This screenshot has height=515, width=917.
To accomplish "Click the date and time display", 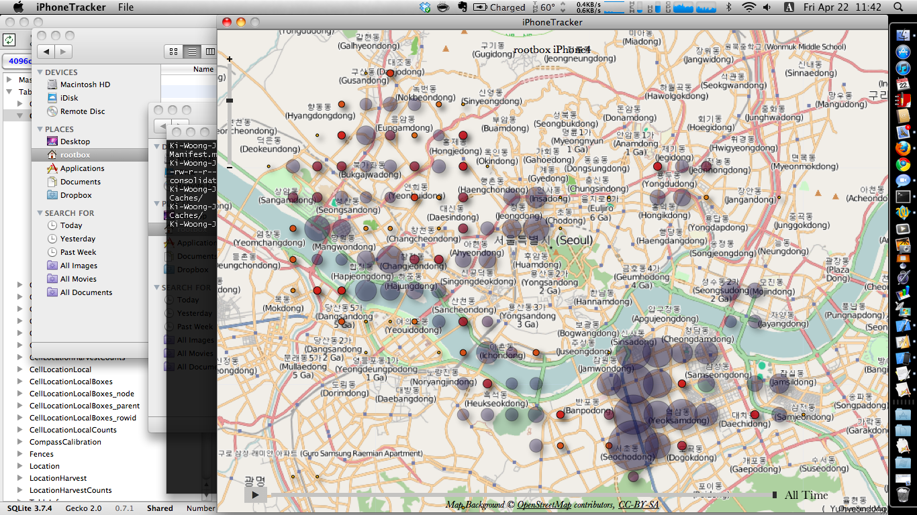I will coord(842,7).
